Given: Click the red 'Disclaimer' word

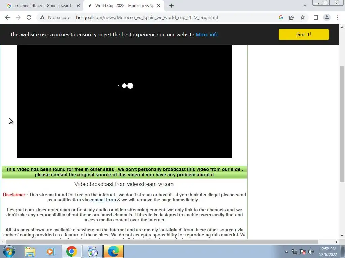Looking at the screenshot, I should pos(14,195).
